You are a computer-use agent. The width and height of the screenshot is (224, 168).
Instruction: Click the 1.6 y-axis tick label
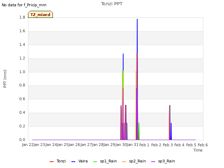(22, 31)
